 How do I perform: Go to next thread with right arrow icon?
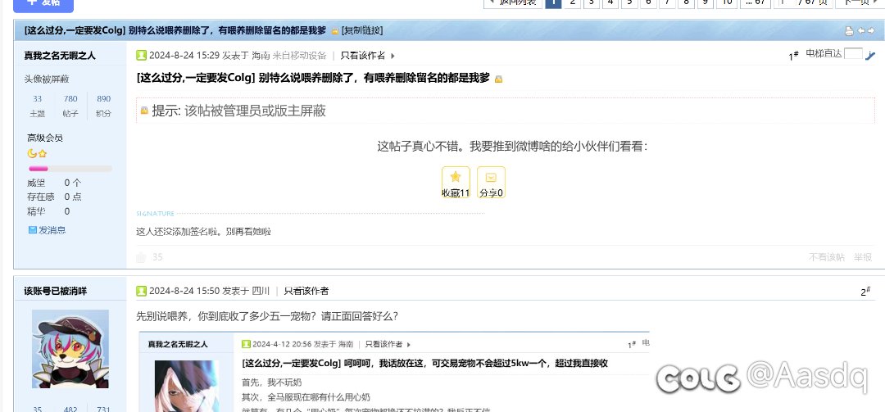point(870,31)
